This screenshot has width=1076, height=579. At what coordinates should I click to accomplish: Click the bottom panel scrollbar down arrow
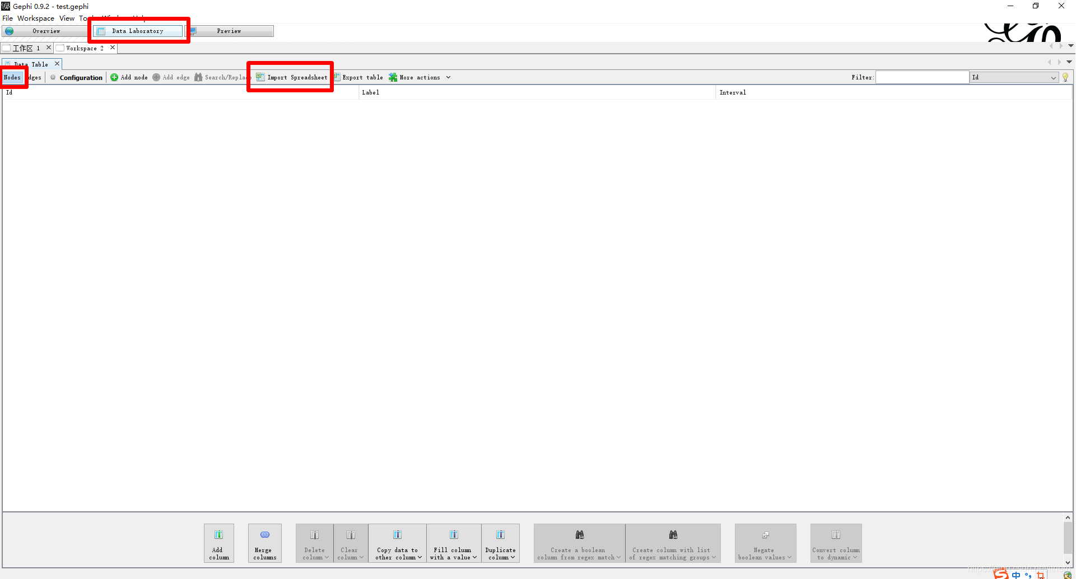coord(1068,563)
